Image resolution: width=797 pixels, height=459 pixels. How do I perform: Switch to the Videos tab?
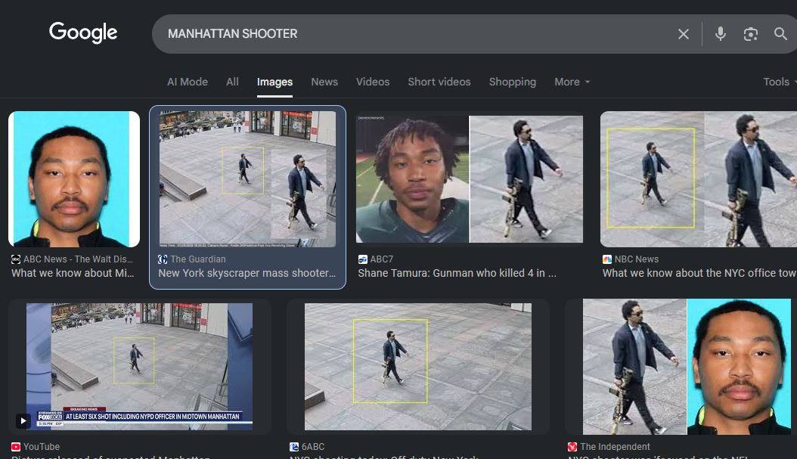373,82
